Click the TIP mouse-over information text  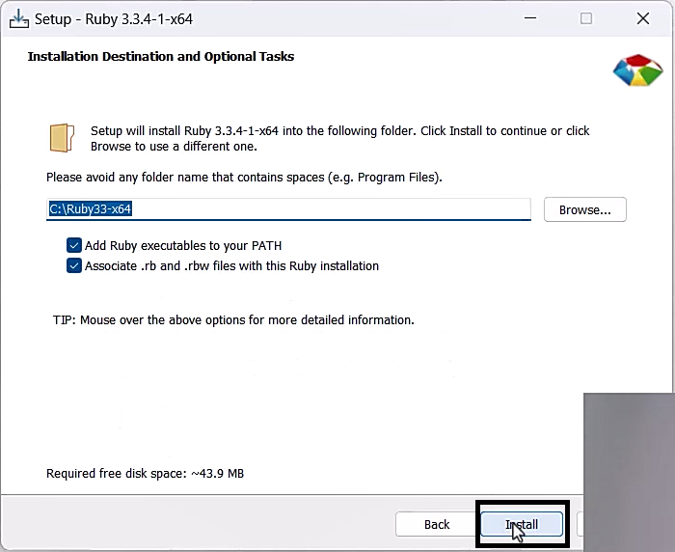233,319
